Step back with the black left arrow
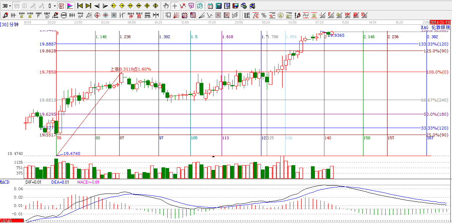This screenshot has height=223, width=452. tap(97, 6)
